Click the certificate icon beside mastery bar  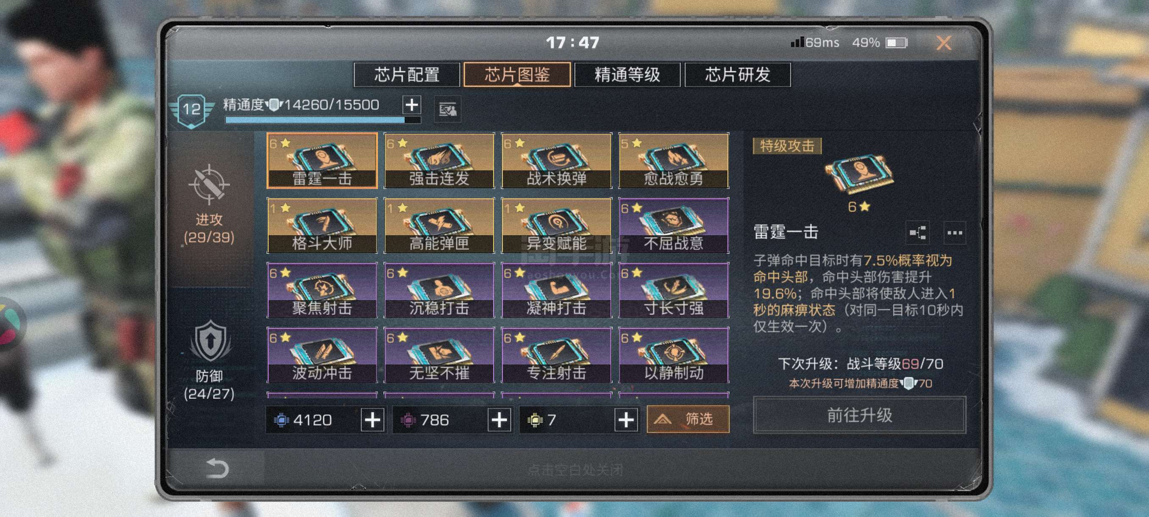pos(448,109)
